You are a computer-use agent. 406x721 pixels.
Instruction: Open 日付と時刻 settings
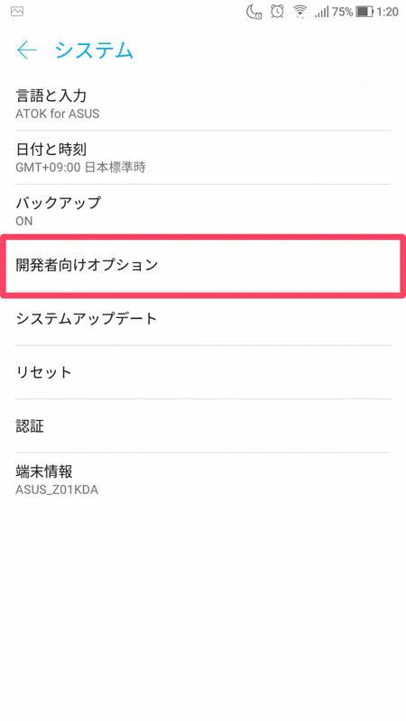click(x=203, y=157)
